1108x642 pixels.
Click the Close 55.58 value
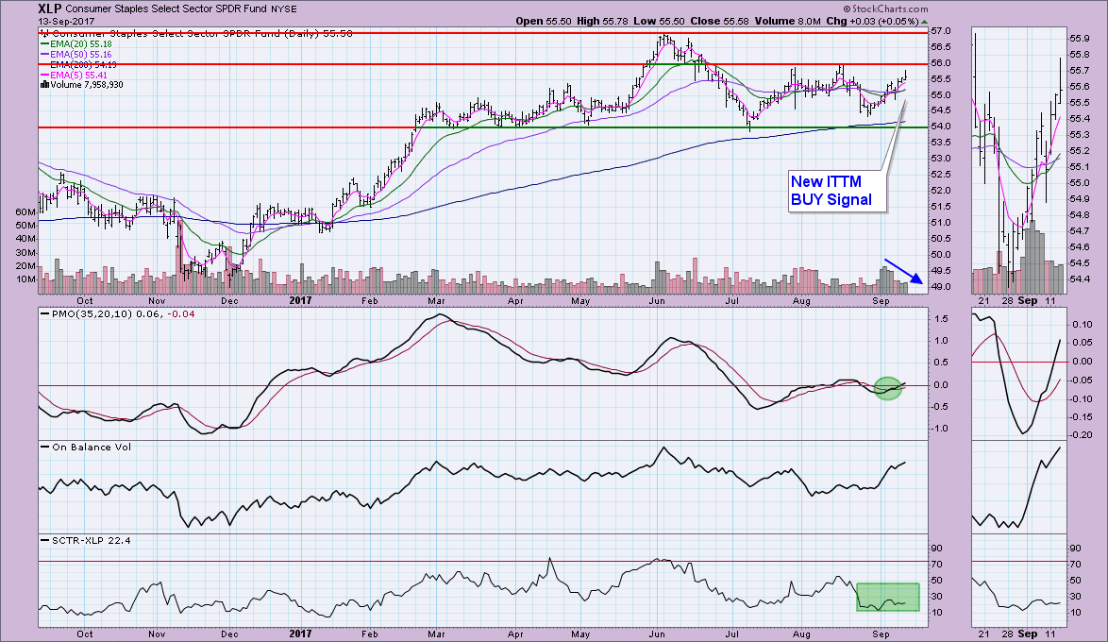(x=719, y=21)
